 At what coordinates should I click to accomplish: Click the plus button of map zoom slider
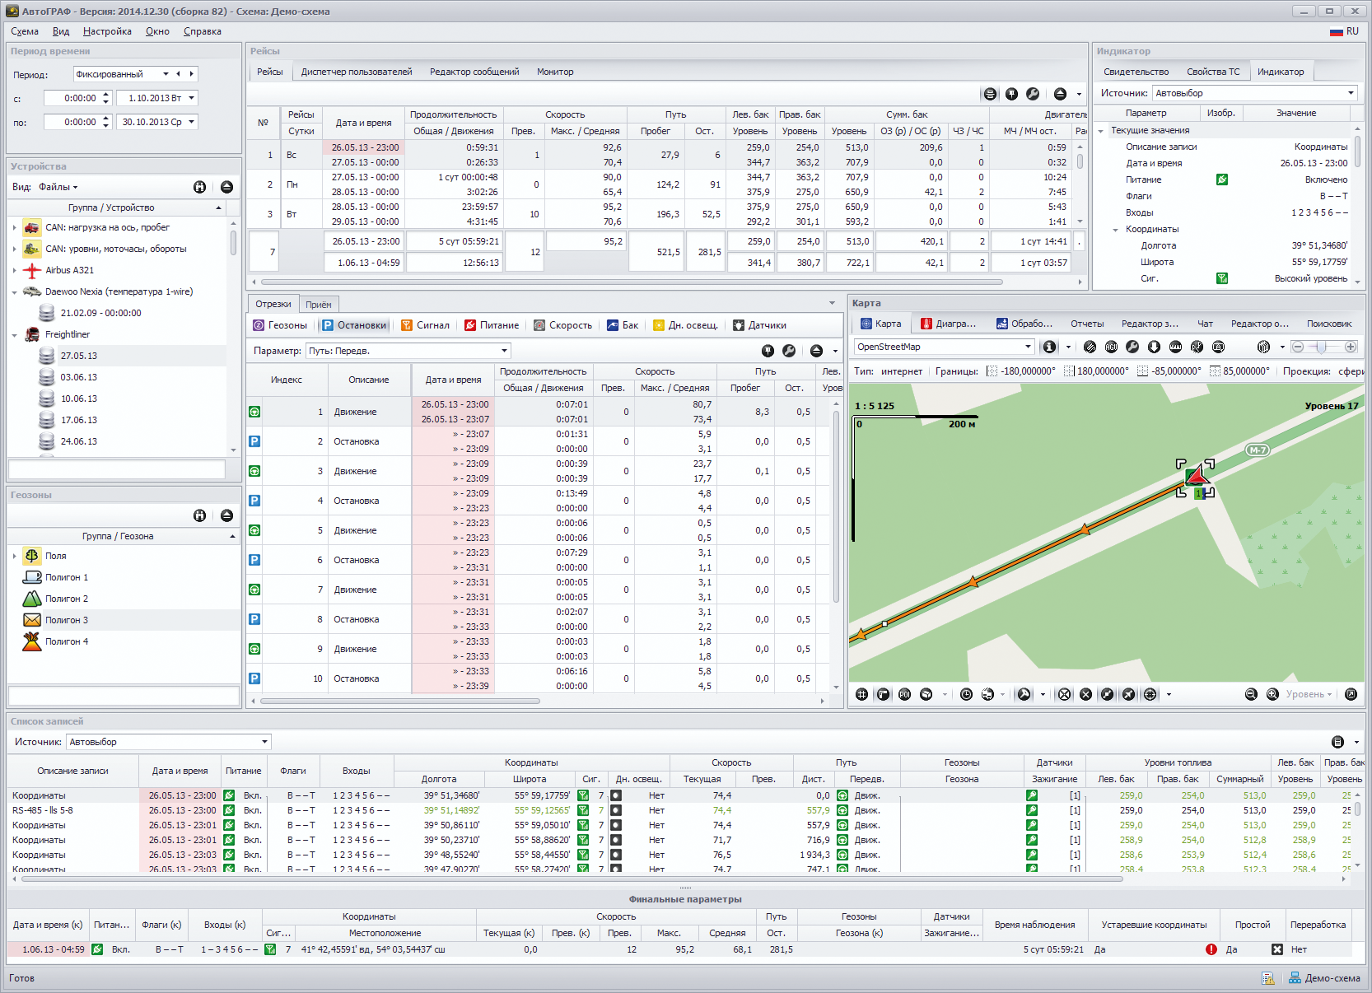coord(1351,347)
